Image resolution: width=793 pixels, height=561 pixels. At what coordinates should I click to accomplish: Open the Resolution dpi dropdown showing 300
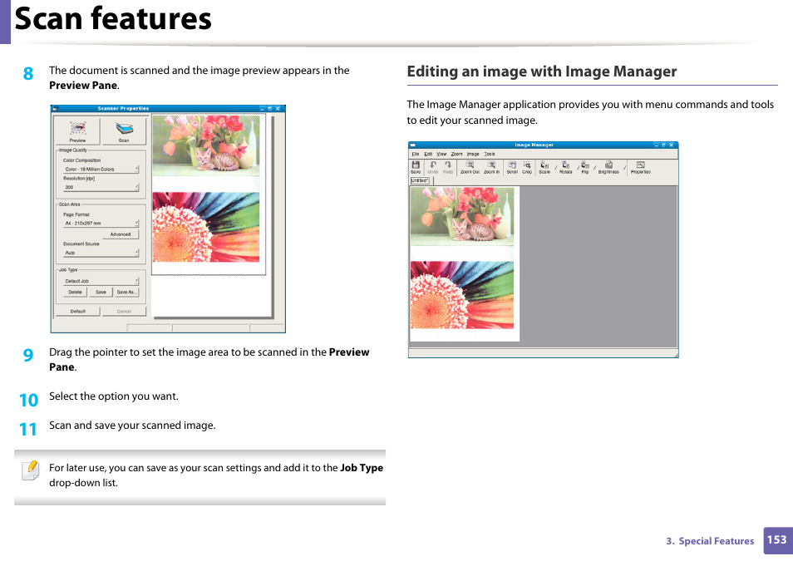click(101, 187)
